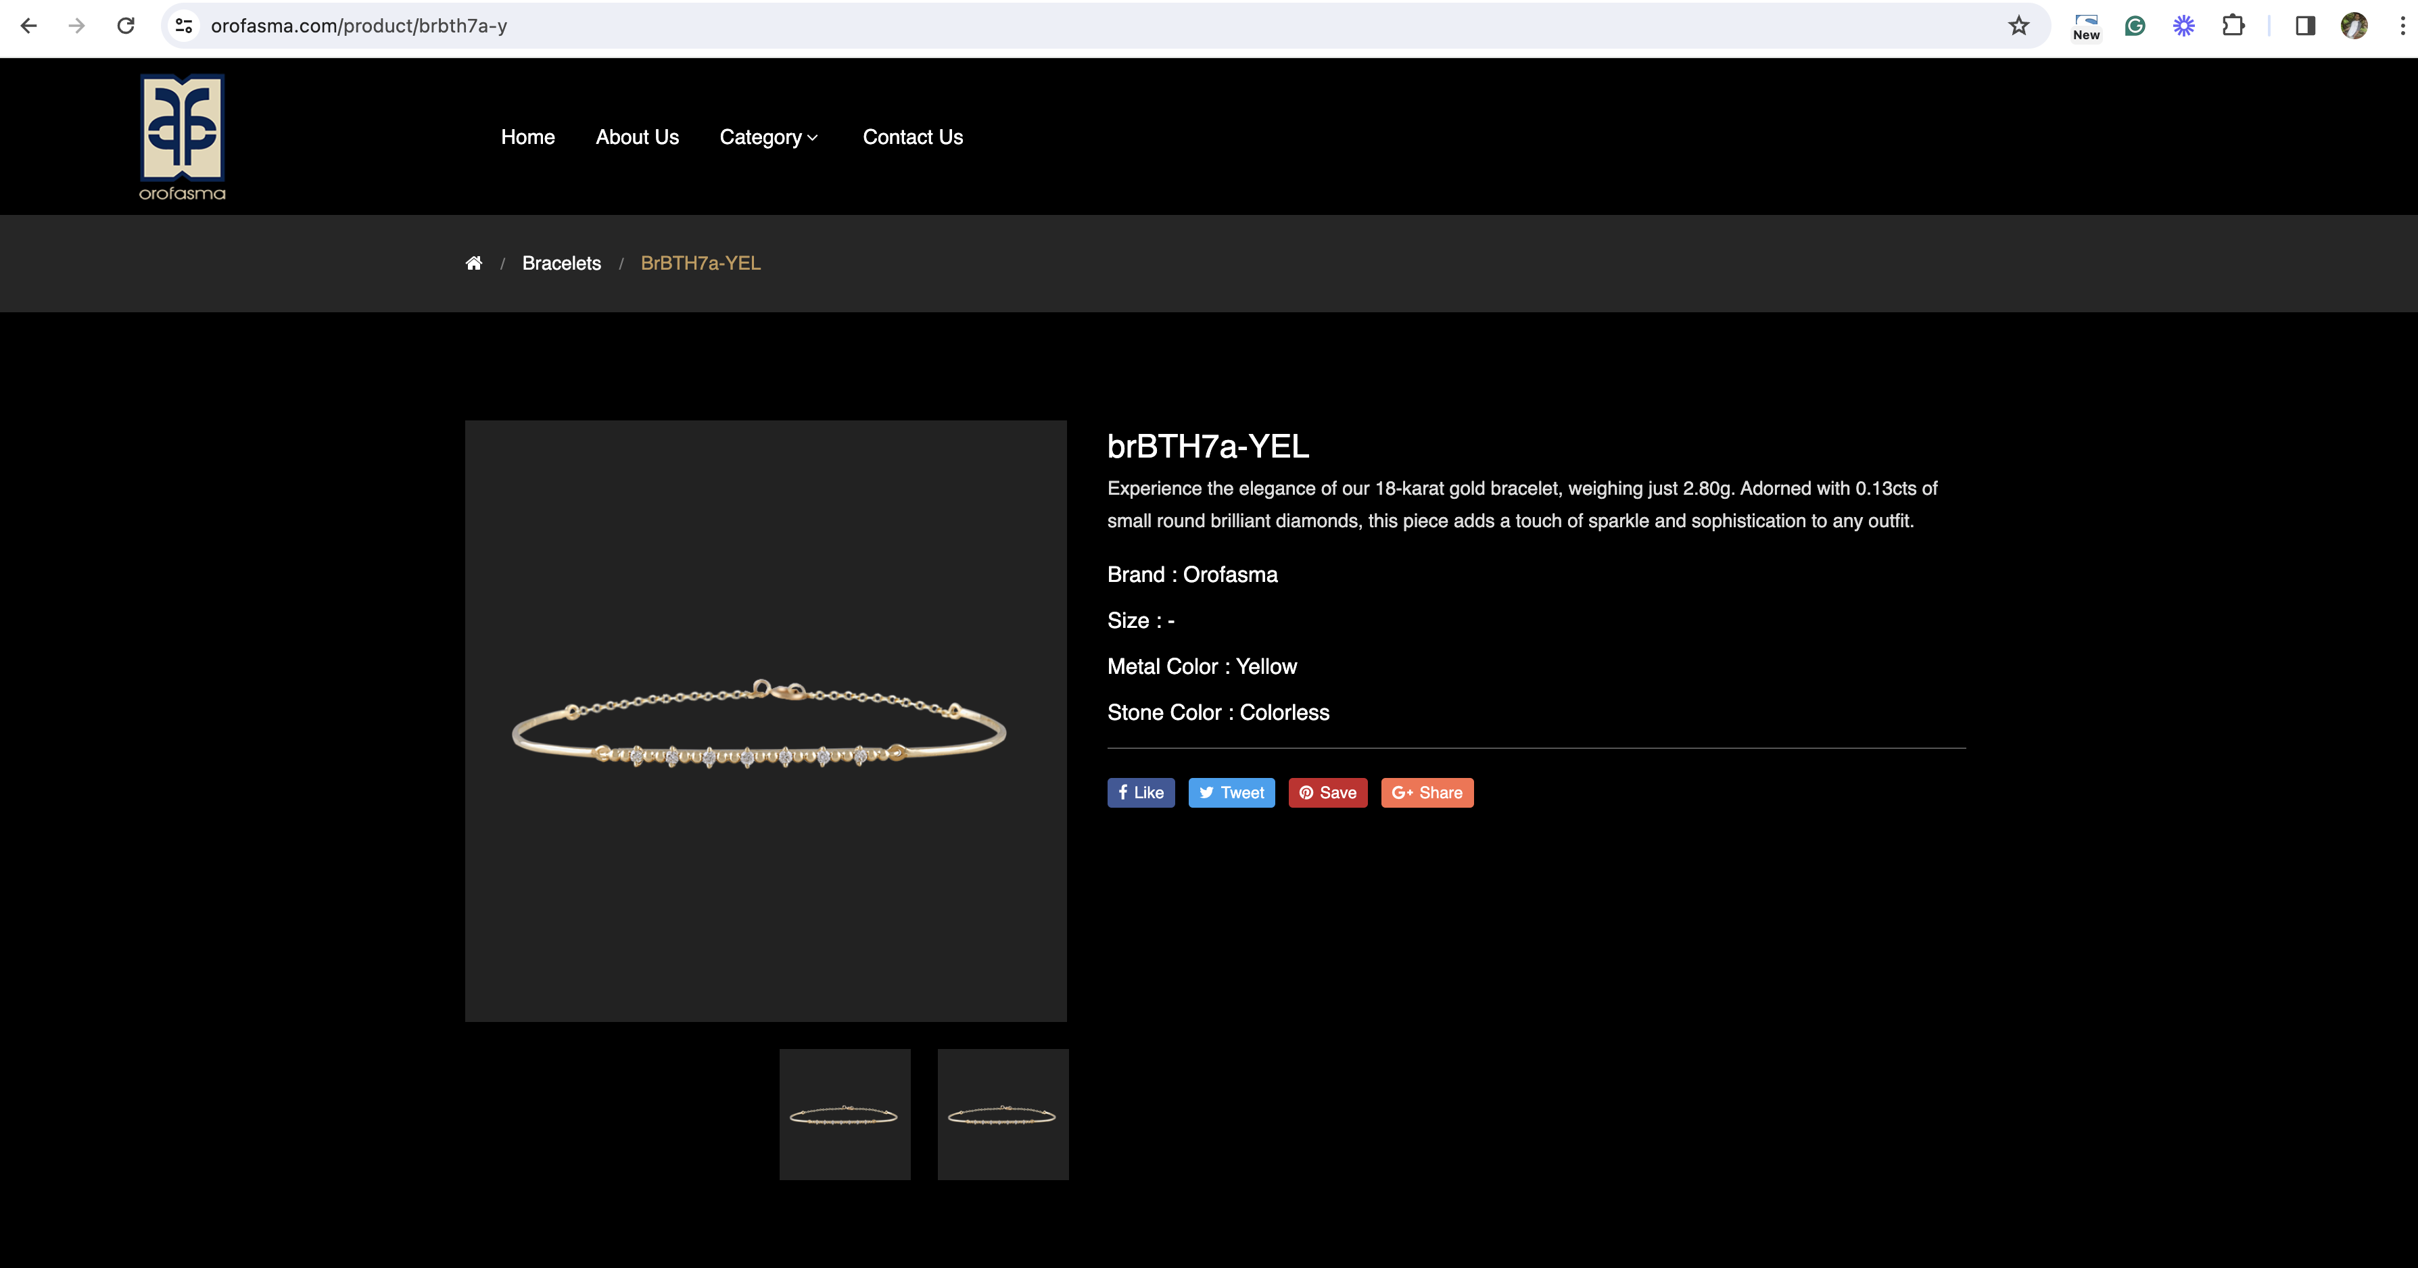
Task: Click Bracelets breadcrumb link
Action: pyautogui.click(x=561, y=263)
